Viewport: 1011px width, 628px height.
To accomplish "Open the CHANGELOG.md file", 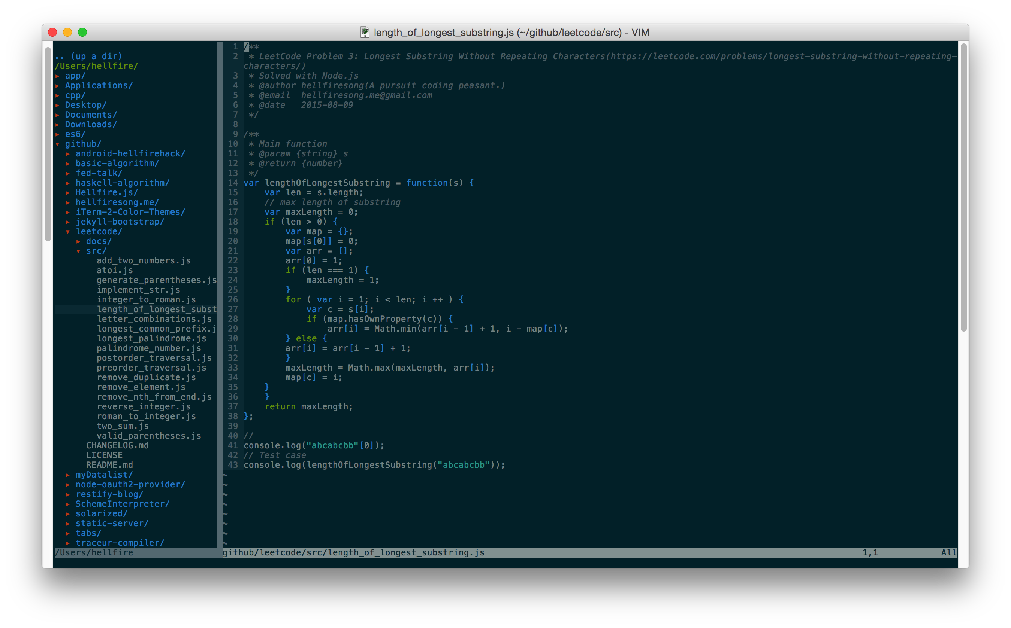I will tap(117, 446).
